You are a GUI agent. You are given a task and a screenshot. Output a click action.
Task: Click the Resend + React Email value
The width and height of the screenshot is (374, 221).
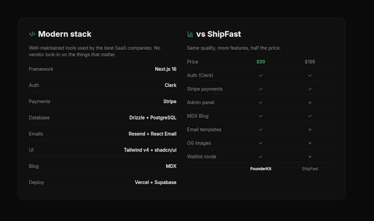click(152, 134)
